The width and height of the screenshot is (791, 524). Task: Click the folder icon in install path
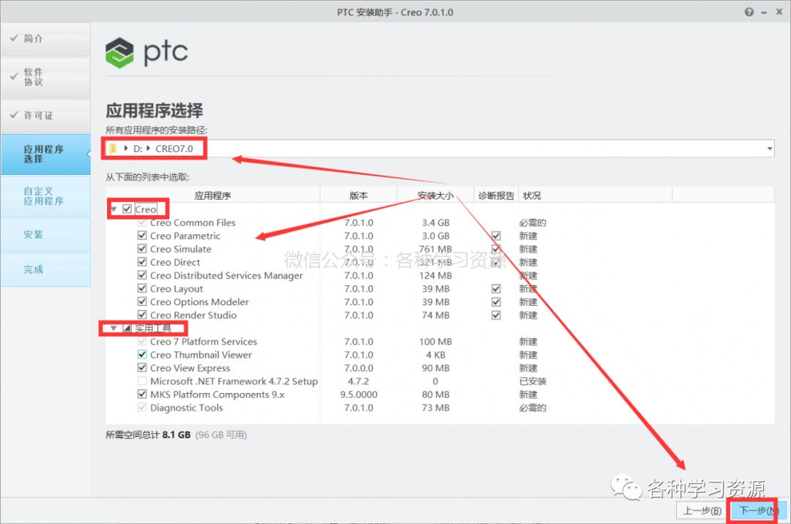tap(113, 148)
